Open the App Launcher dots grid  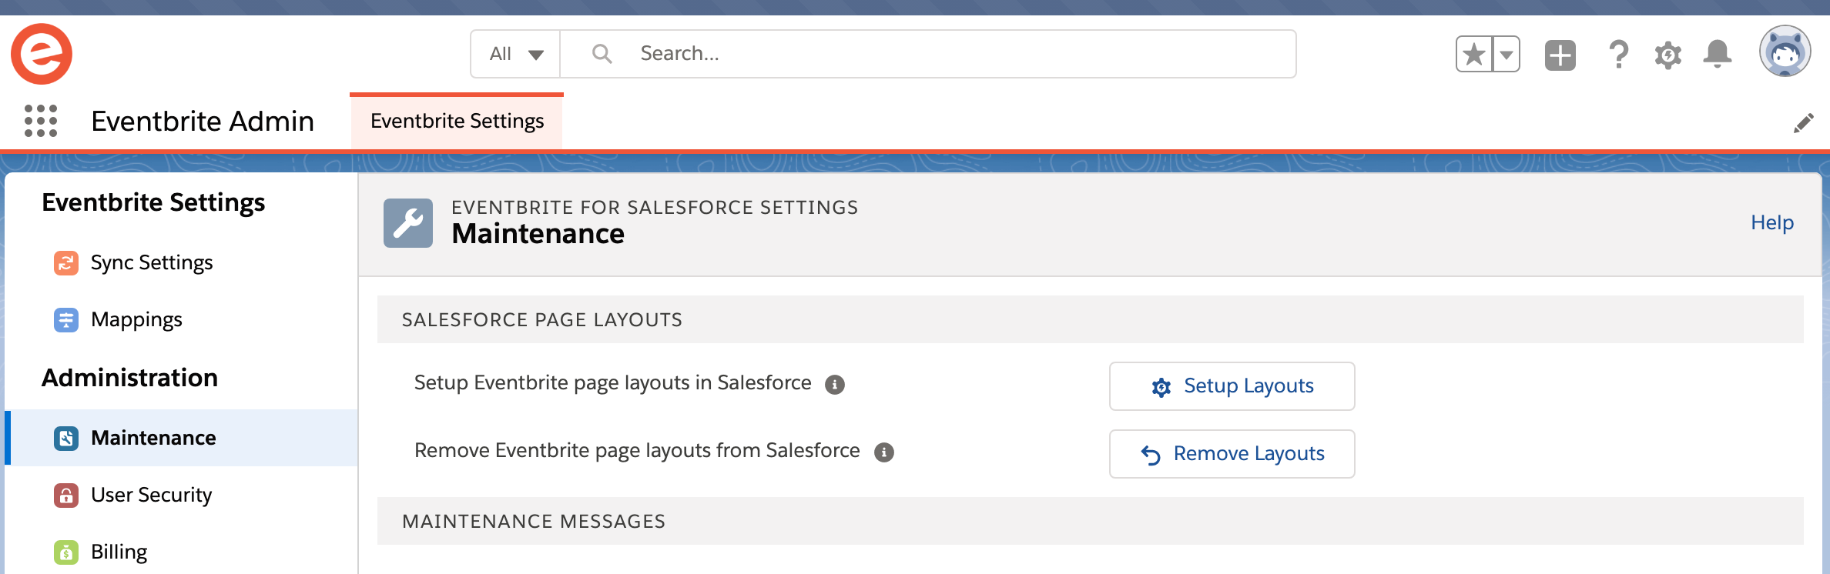tap(41, 121)
